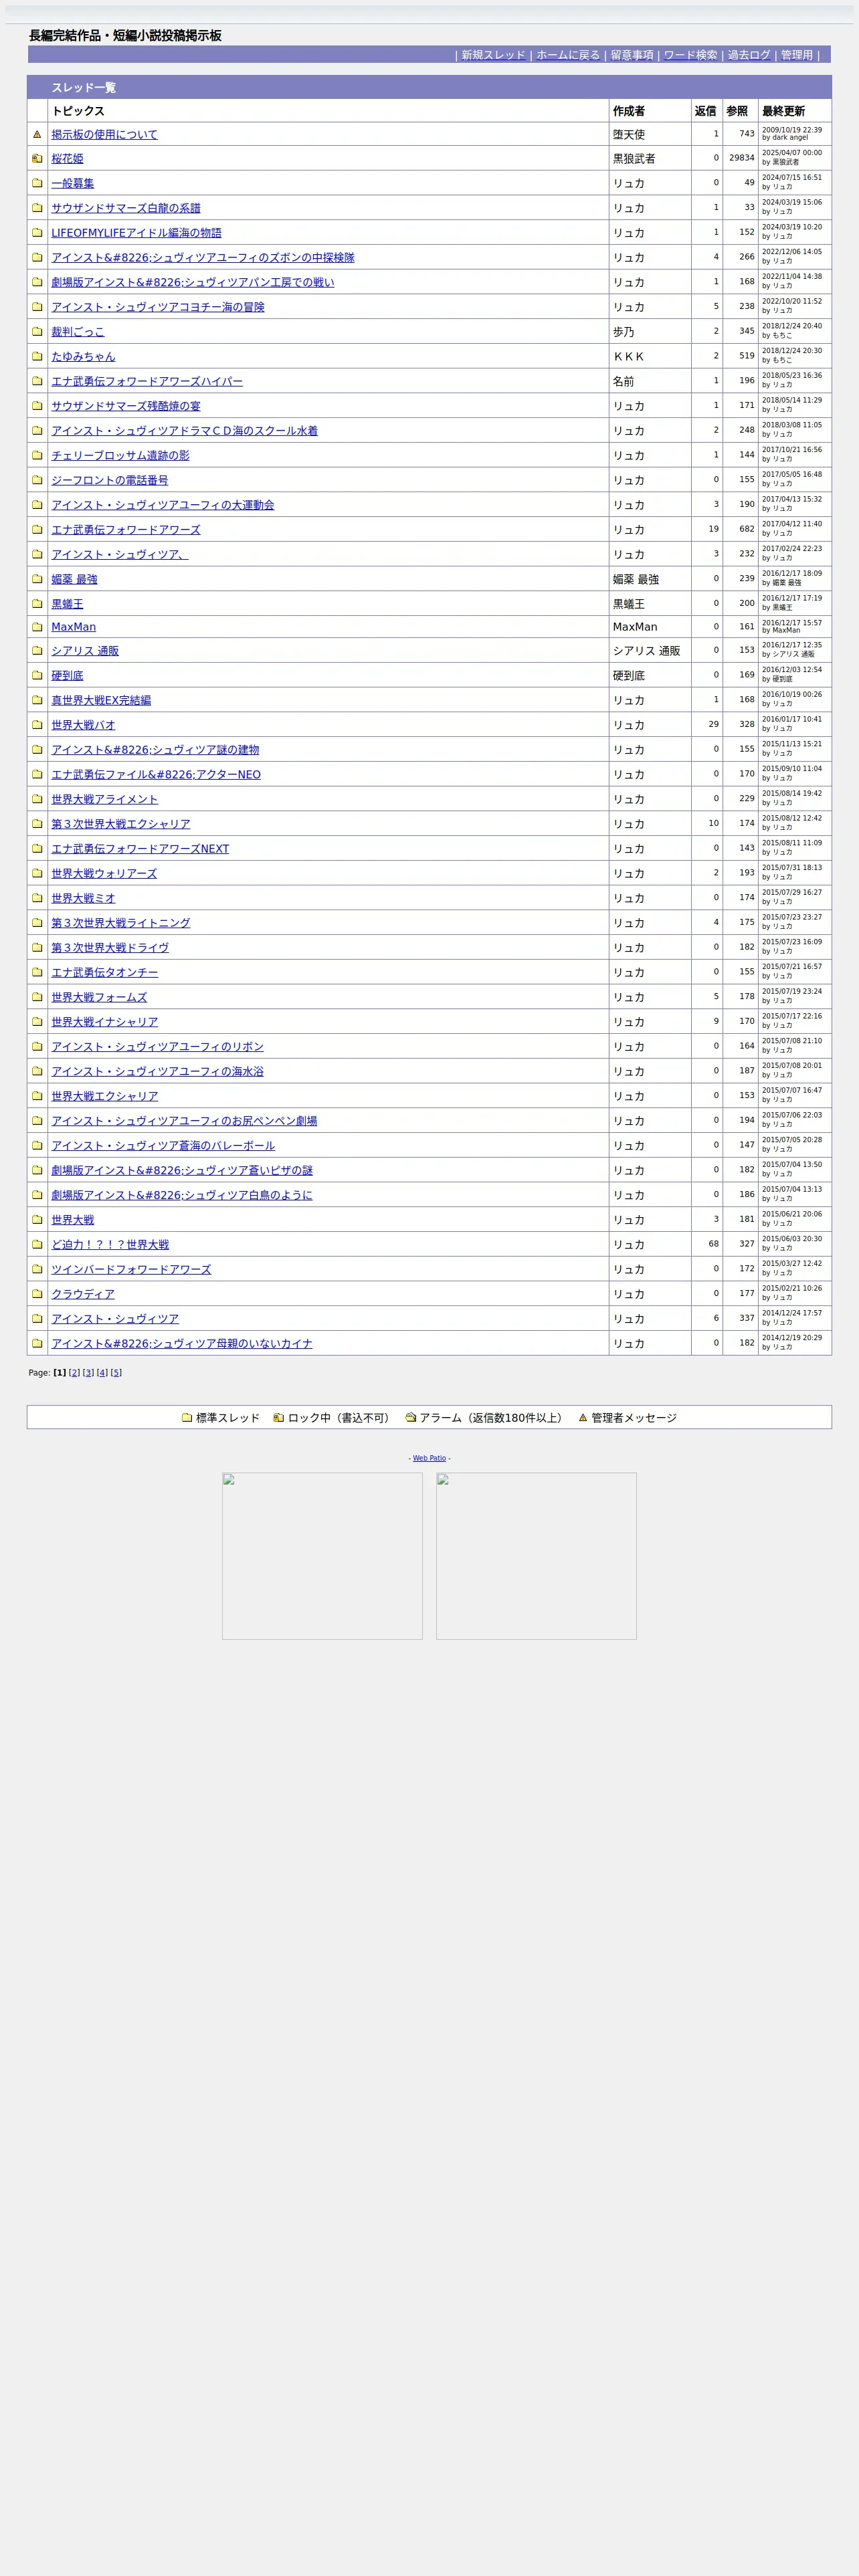Open thread 世界大戦ウォリアーズ
859x2576 pixels.
104,873
